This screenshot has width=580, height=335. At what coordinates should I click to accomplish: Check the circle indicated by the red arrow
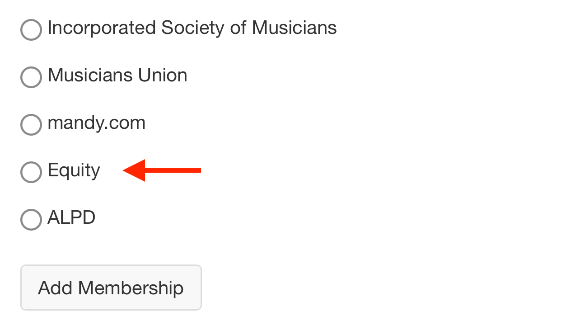pyautogui.click(x=31, y=172)
